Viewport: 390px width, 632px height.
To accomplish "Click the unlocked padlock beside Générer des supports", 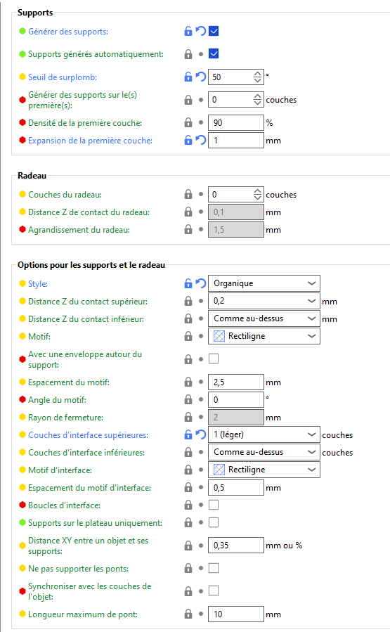I will pos(188,31).
